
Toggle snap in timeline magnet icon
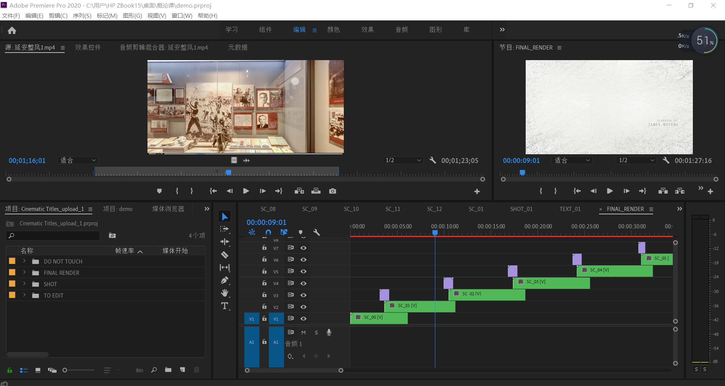(268, 233)
